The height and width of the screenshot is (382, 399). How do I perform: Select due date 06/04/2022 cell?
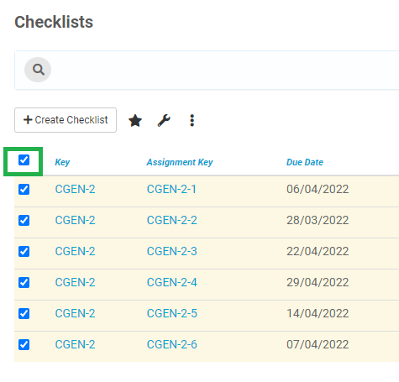pos(318,190)
